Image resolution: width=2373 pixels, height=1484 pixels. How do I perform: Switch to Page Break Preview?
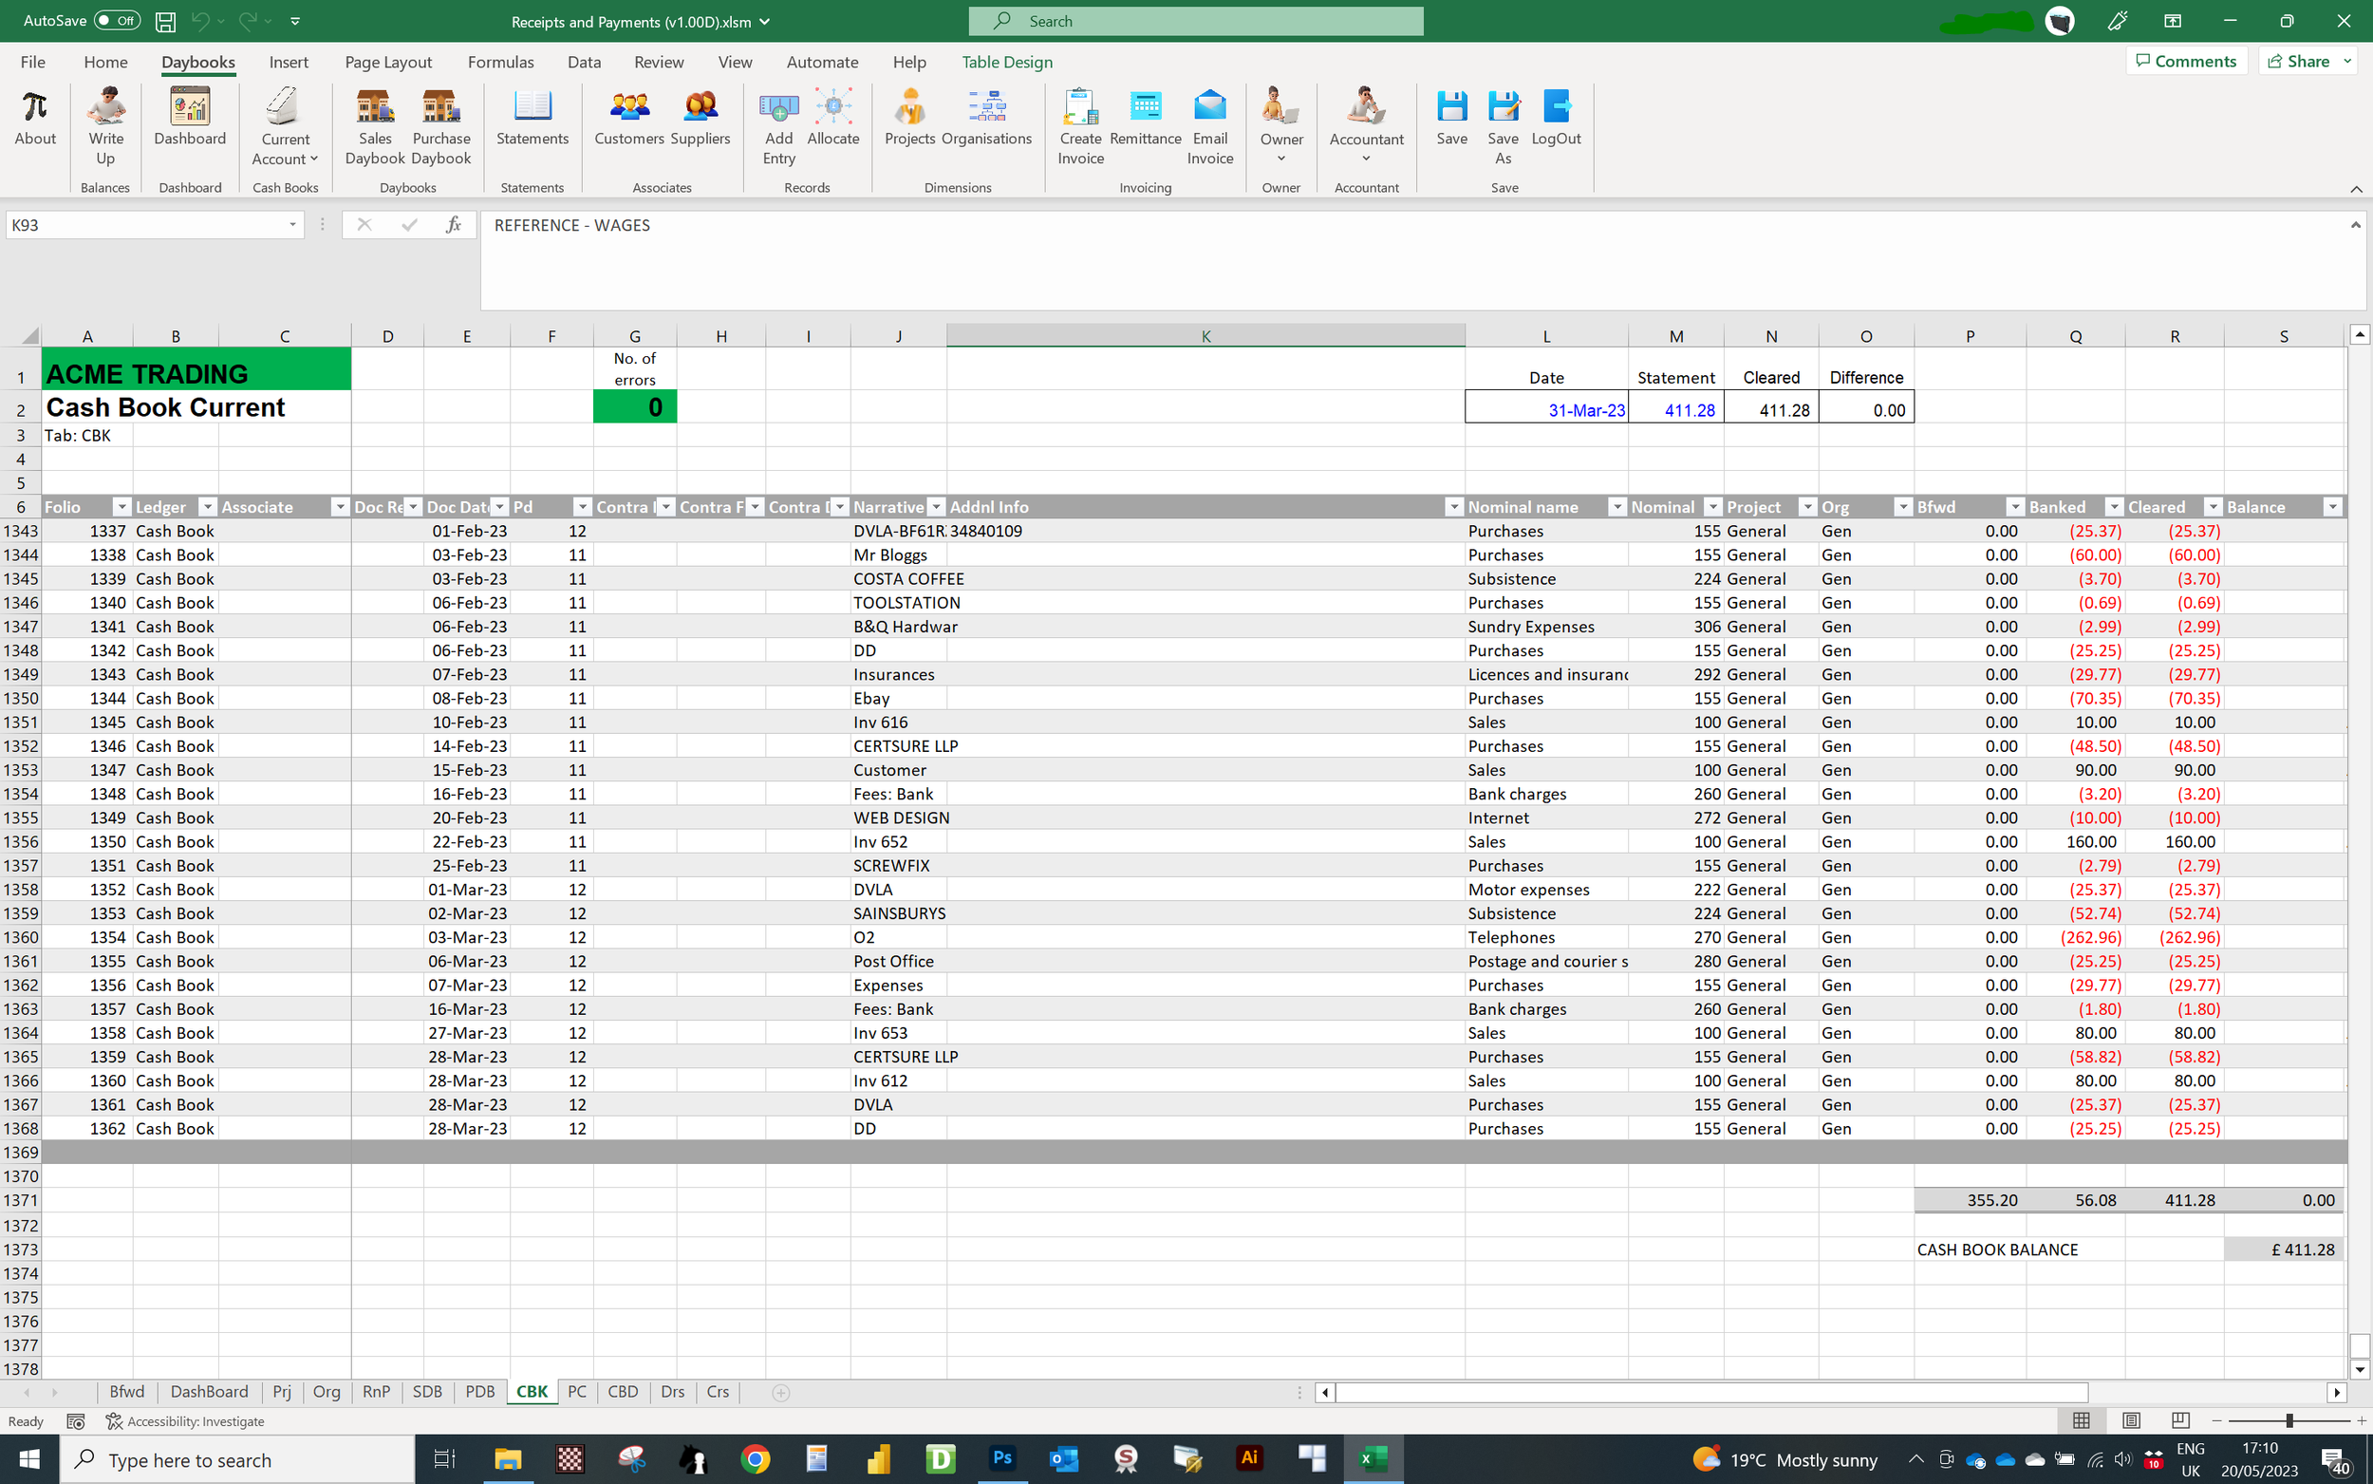(2179, 1420)
